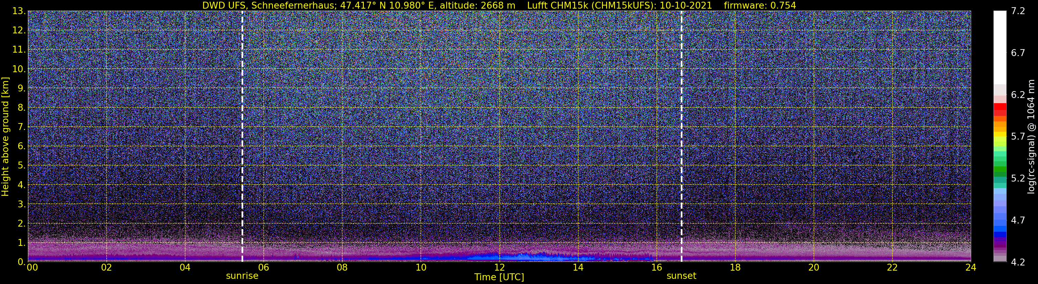Click the "4.2" colorbar tick label

[x=1018, y=262]
